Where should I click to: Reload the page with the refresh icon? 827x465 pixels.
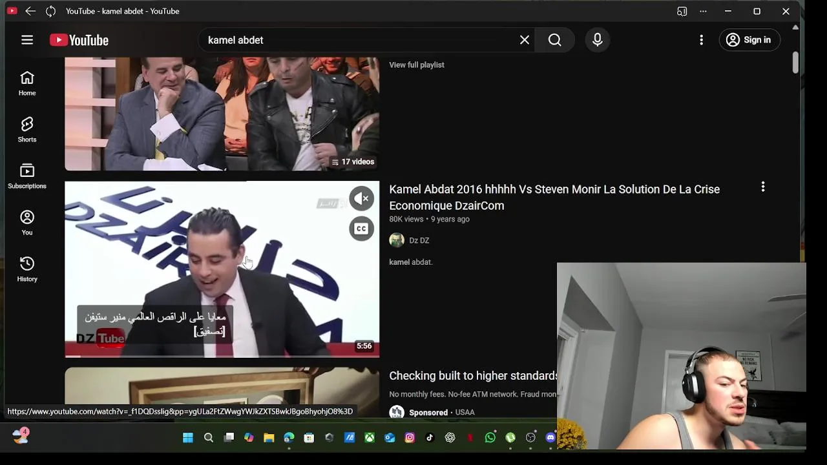click(51, 11)
